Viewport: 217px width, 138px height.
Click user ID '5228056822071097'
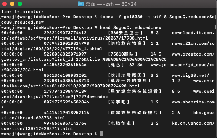coord(65,54)
